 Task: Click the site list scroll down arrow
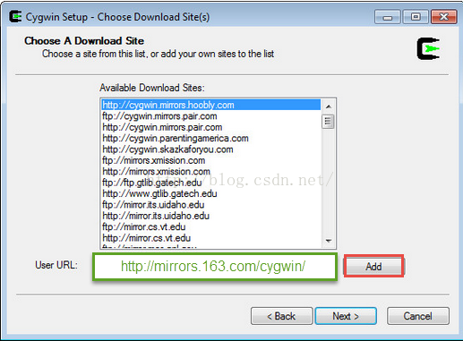(329, 241)
